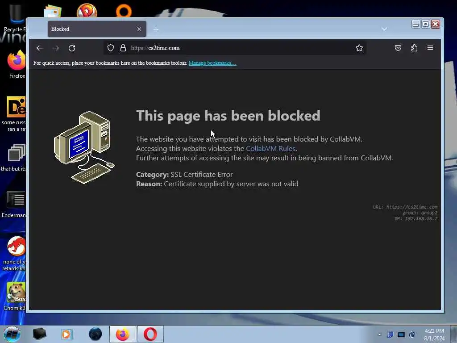457x343 pixels.
Task: Open the dark globe taskbar icon
Action: click(96, 334)
